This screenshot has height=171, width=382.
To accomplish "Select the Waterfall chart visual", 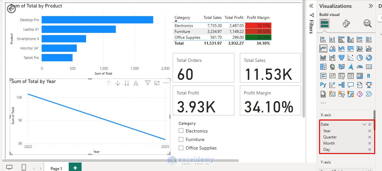I will 332,58.
